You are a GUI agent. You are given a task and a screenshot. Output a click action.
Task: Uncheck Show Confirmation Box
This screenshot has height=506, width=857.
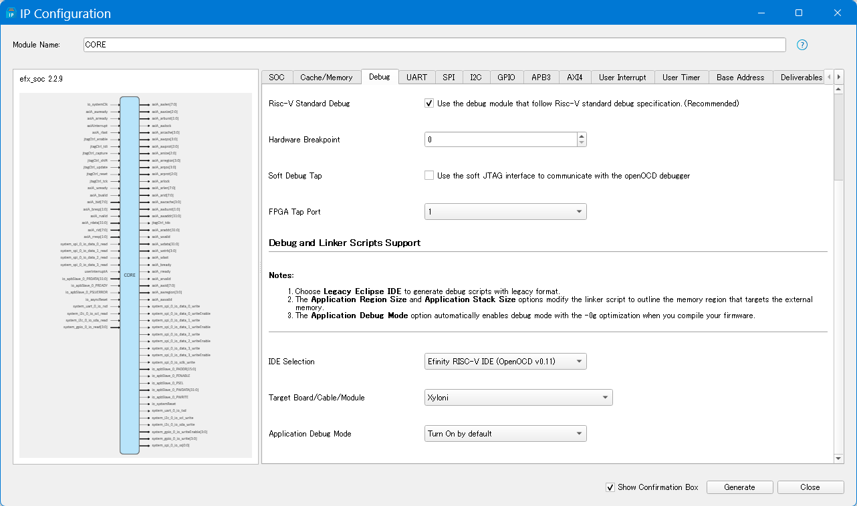tap(610, 487)
